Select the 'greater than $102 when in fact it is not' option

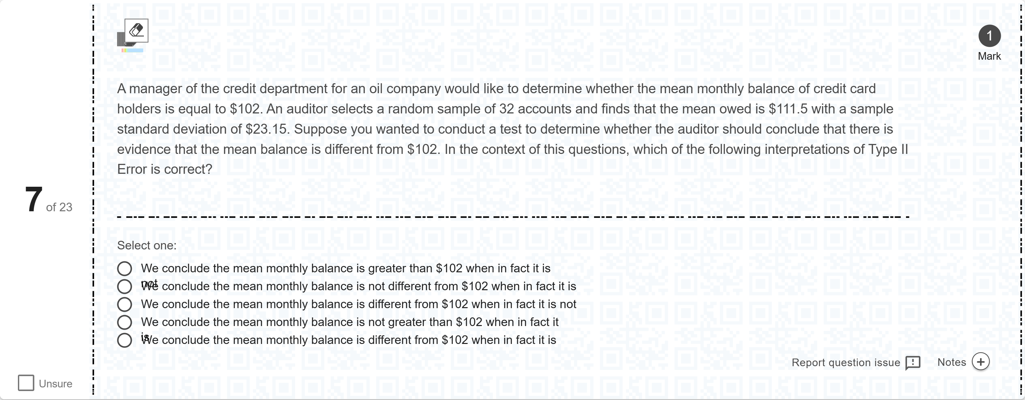[125, 269]
